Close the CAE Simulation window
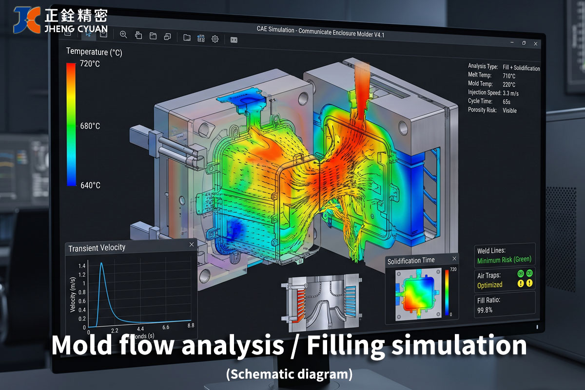This screenshot has height=390, width=585. pos(536,44)
